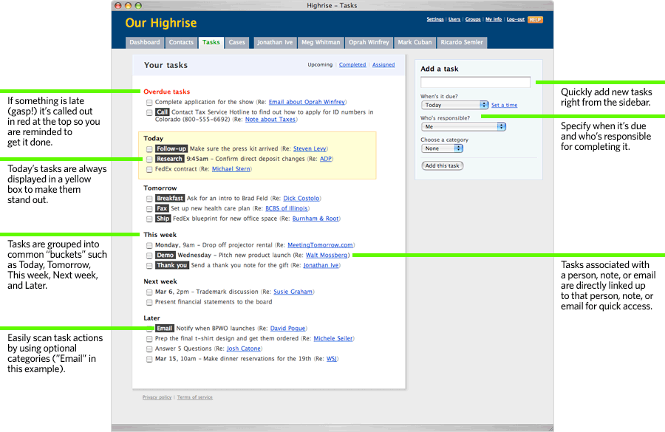
Task: Click the orange HELP badge
Action: click(535, 19)
